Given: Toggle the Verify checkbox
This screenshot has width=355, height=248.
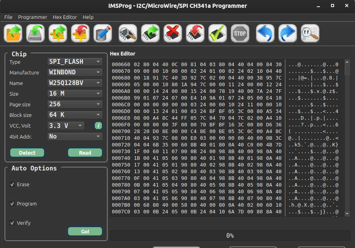Looking at the screenshot, I should [x=12, y=223].
